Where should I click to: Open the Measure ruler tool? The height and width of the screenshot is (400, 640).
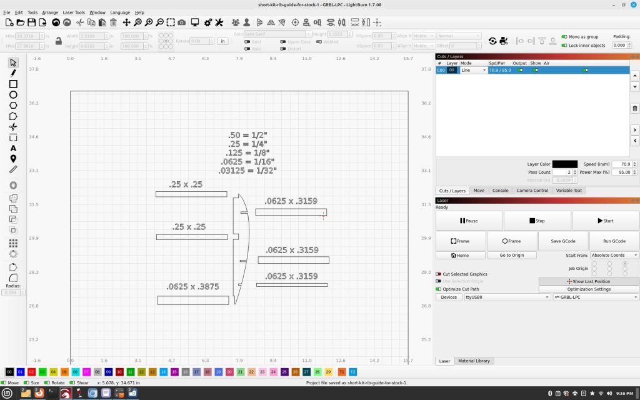[13, 169]
